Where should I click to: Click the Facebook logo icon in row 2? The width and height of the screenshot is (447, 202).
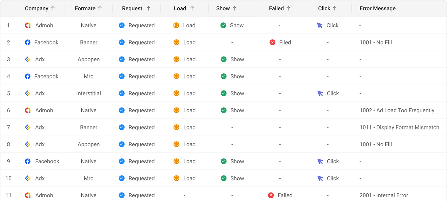coord(28,42)
